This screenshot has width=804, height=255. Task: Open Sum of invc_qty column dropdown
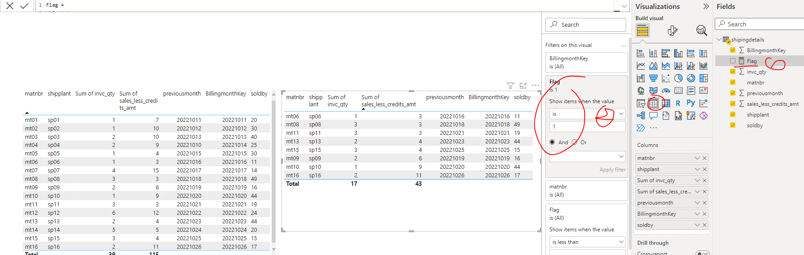coord(697,180)
